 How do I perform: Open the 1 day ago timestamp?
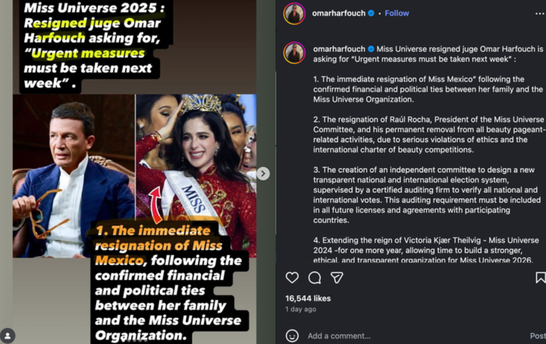click(x=300, y=309)
